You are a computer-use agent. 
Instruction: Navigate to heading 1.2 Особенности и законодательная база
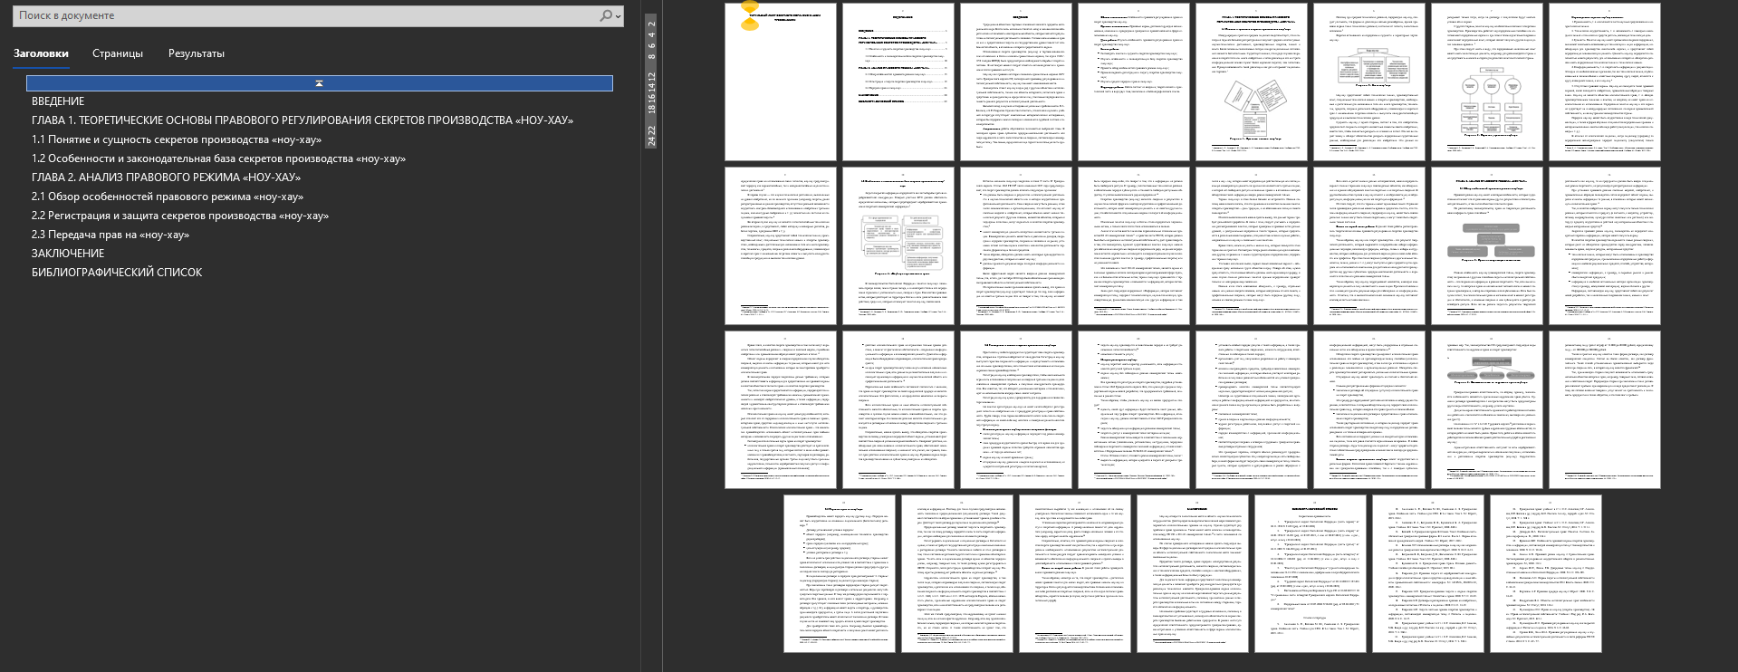click(218, 158)
